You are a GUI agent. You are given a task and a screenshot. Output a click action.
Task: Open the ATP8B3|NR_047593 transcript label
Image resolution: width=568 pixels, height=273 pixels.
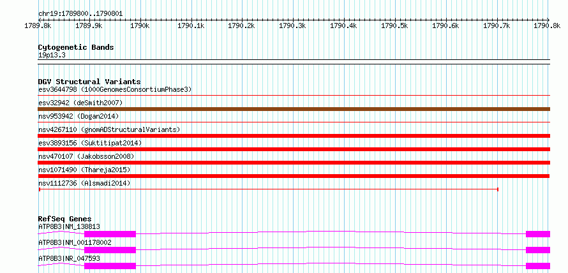click(69, 258)
